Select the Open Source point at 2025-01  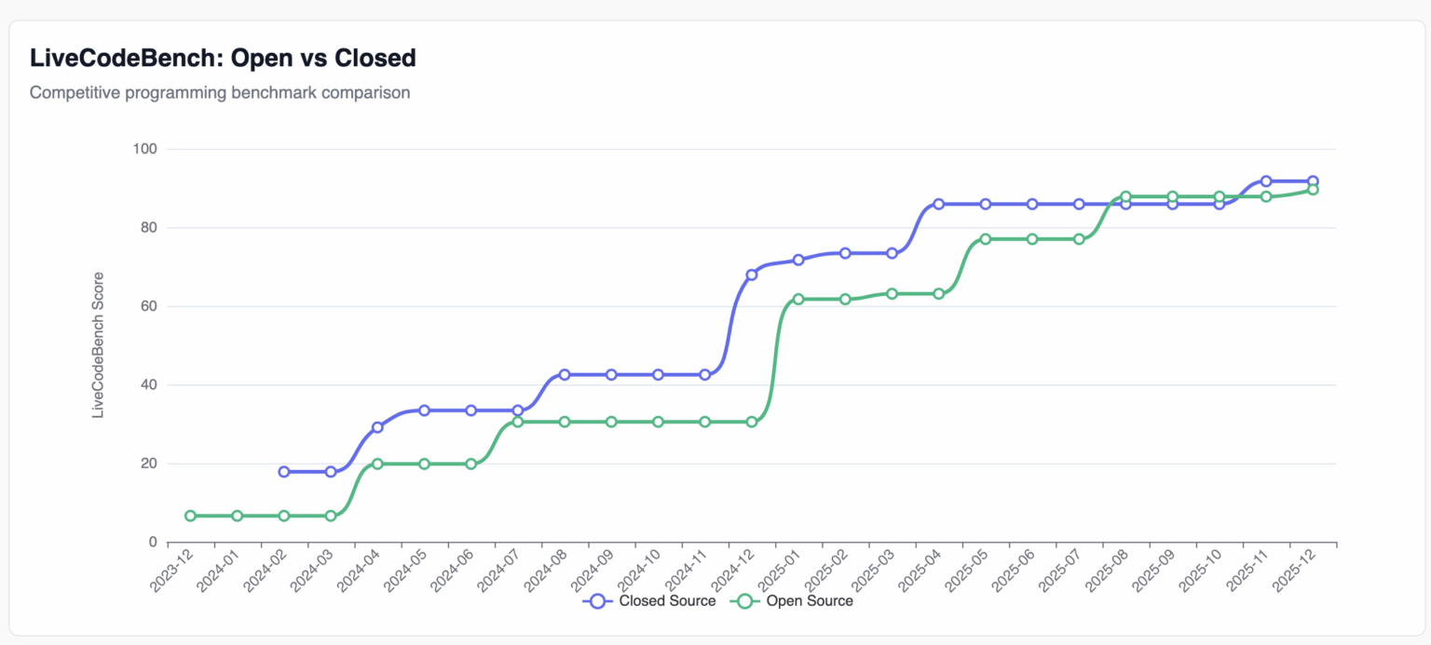pyautogui.click(x=798, y=299)
